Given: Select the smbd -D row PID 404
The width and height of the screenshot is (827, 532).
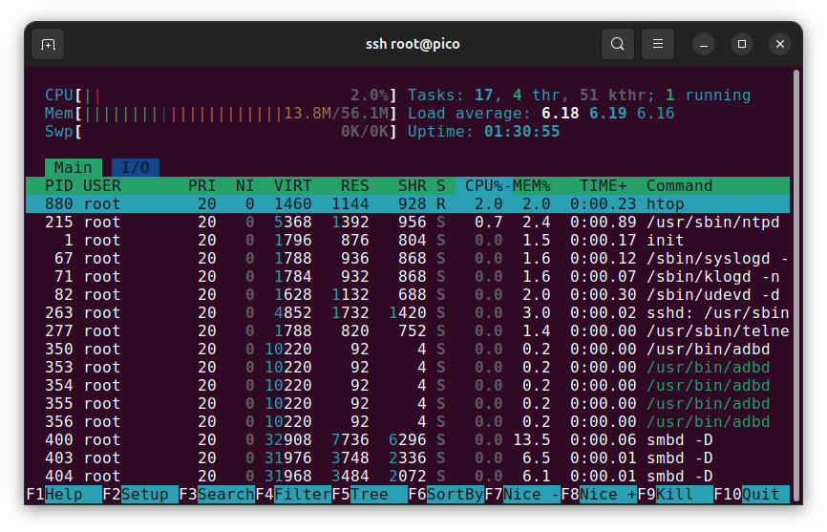Looking at the screenshot, I should (408, 476).
